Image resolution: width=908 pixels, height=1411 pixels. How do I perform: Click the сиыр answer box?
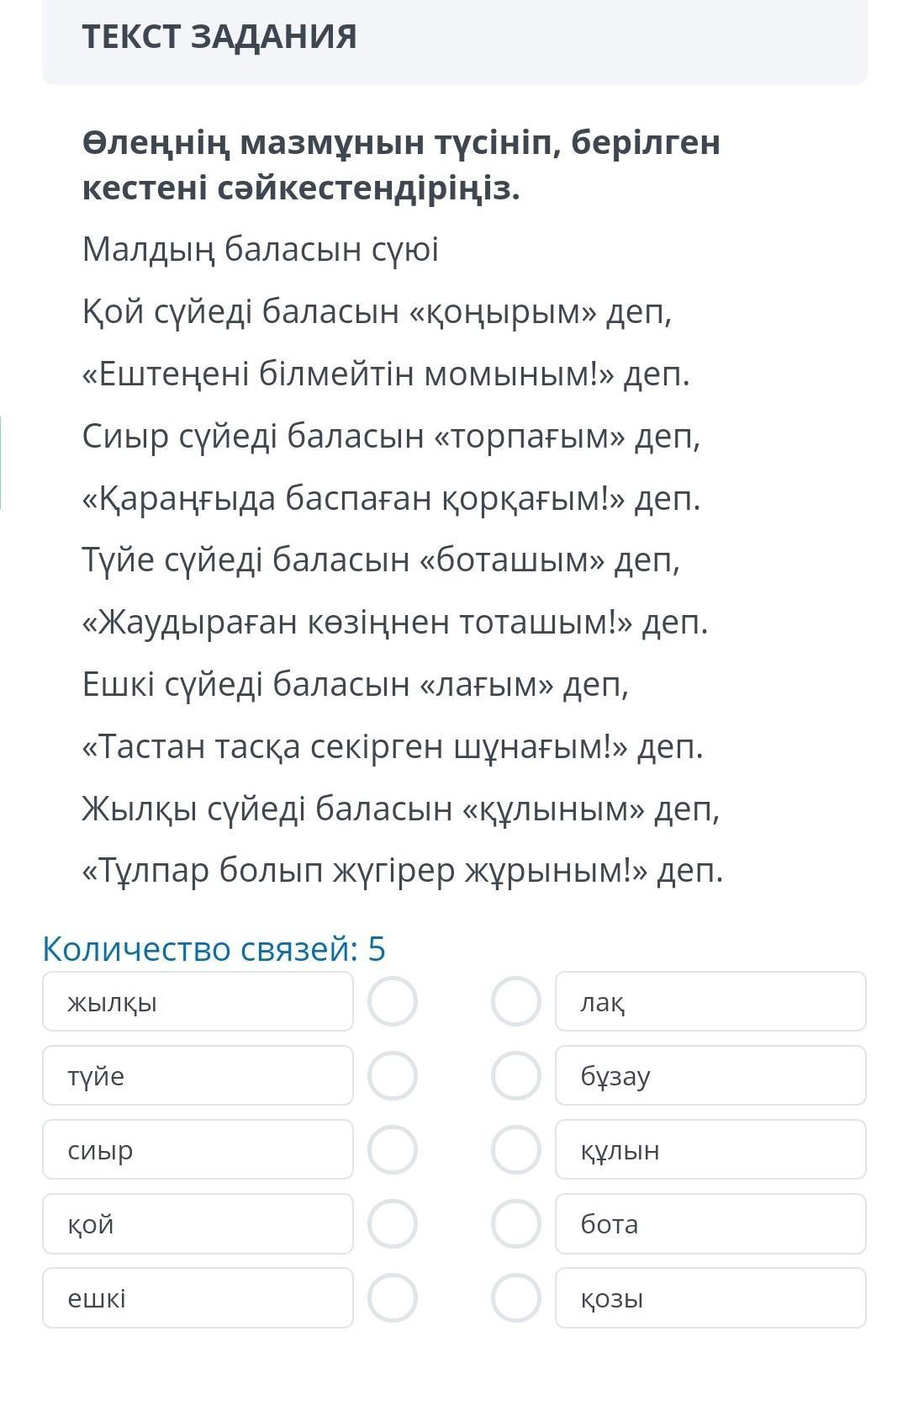point(198,1149)
